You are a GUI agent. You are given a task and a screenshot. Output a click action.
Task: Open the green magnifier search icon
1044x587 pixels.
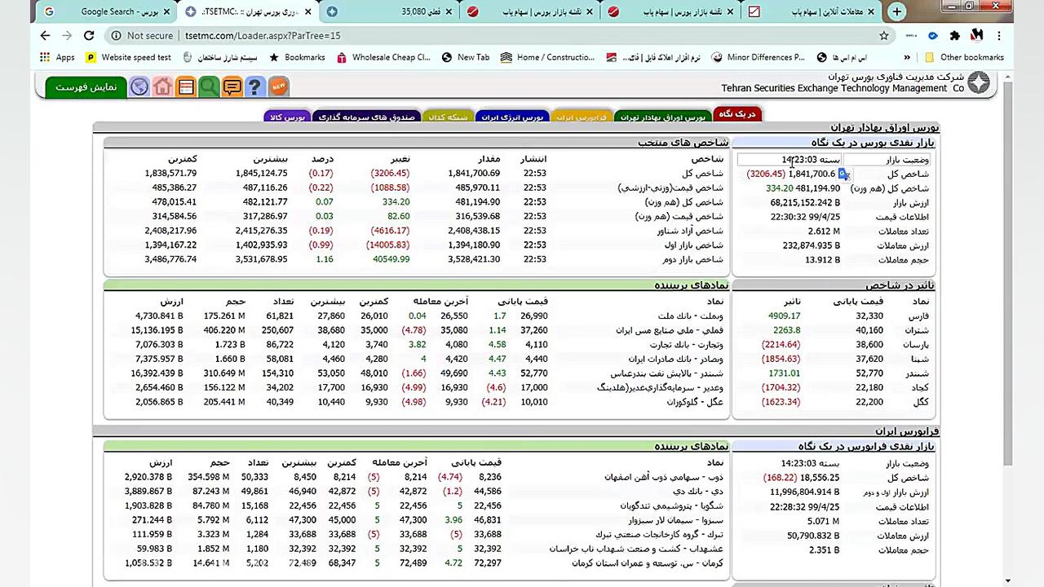(209, 86)
